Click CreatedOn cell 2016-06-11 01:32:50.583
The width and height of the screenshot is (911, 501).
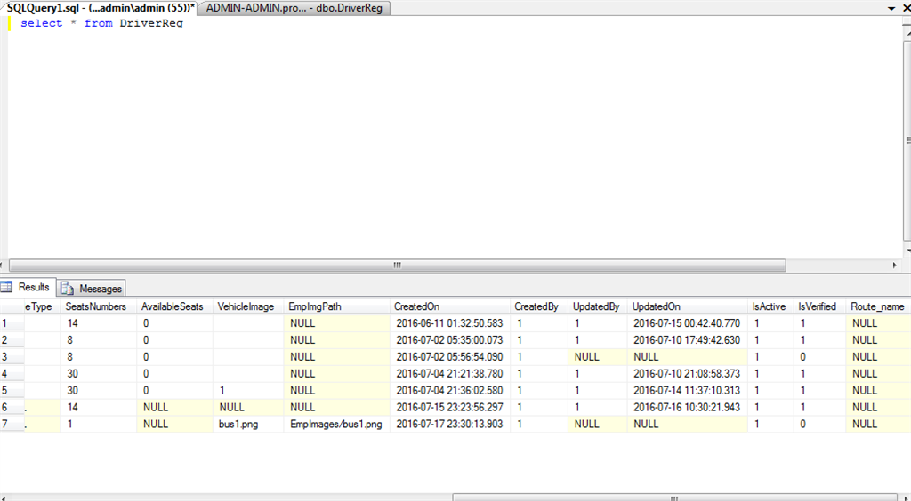pos(449,323)
